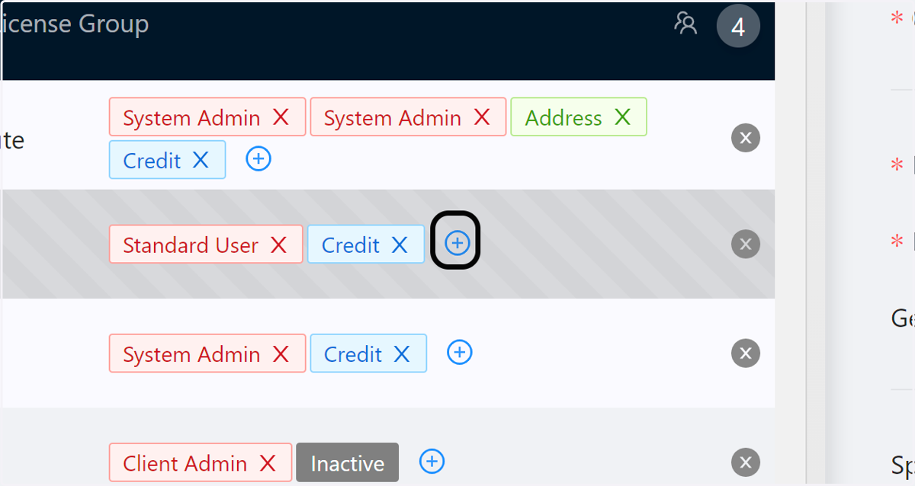
Task: Add tag to Standard User row
Action: [456, 242]
